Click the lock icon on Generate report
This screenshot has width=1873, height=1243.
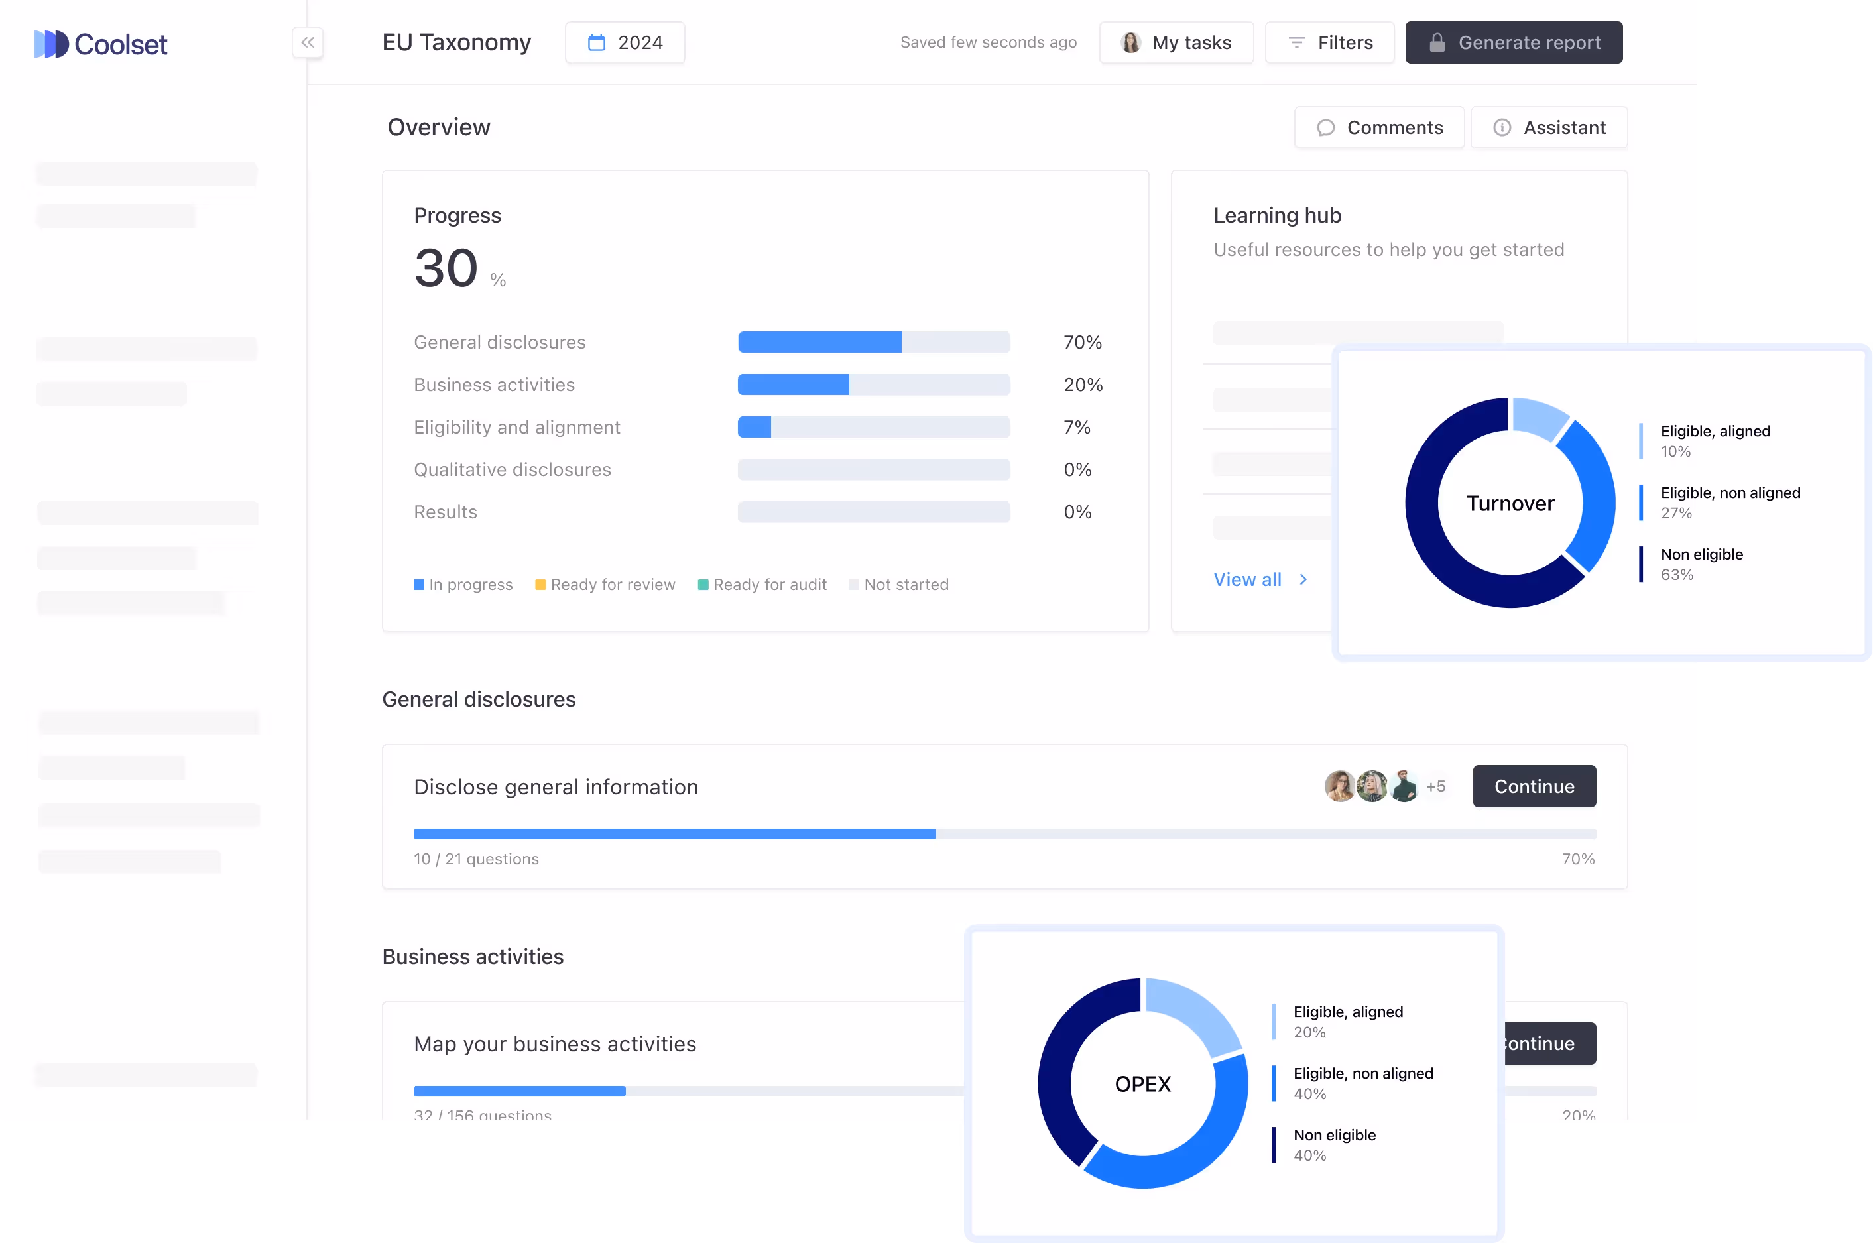[x=1436, y=43]
